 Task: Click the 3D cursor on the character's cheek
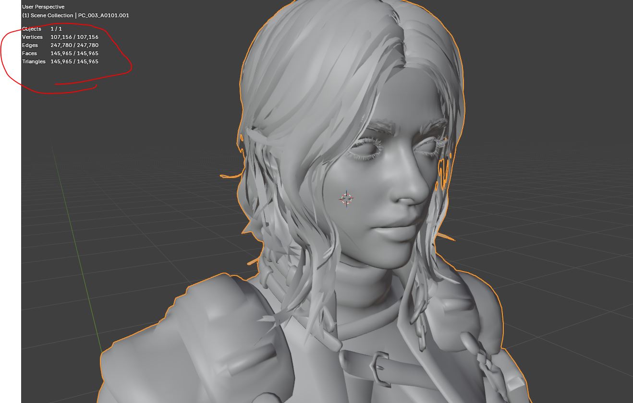click(346, 198)
